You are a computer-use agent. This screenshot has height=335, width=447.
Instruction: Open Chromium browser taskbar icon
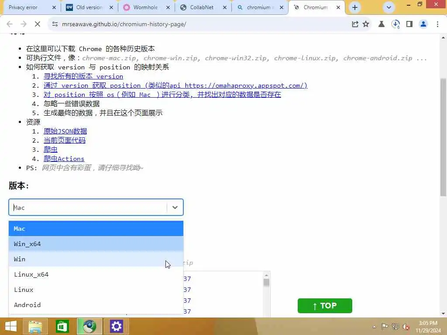pyautogui.click(x=89, y=326)
